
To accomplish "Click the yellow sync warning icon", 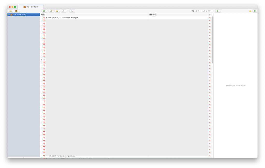I will click(x=250, y=11).
